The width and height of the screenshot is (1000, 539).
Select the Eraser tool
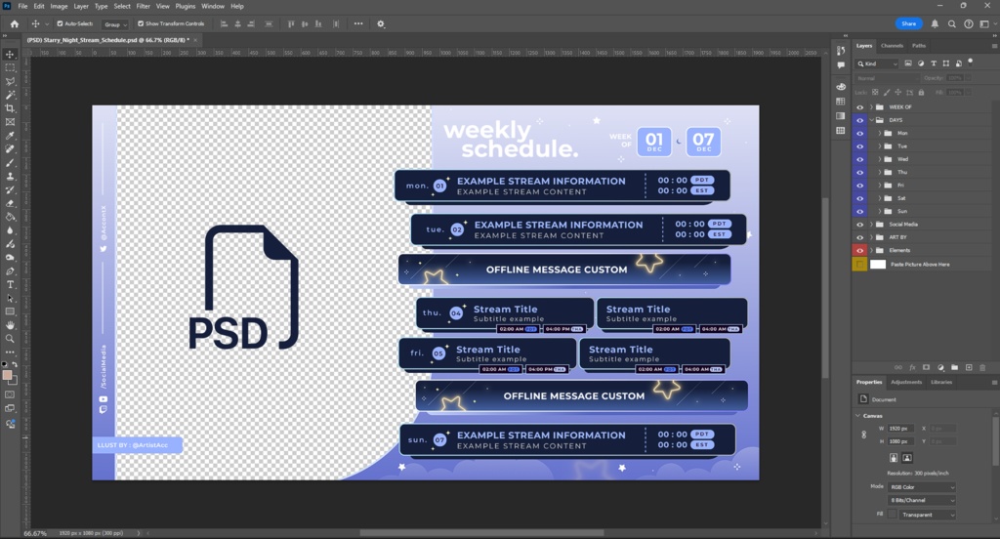(10, 203)
